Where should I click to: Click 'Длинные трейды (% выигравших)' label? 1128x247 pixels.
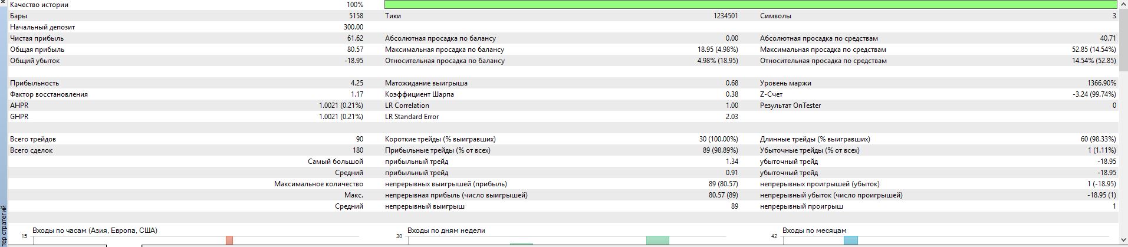click(x=815, y=139)
